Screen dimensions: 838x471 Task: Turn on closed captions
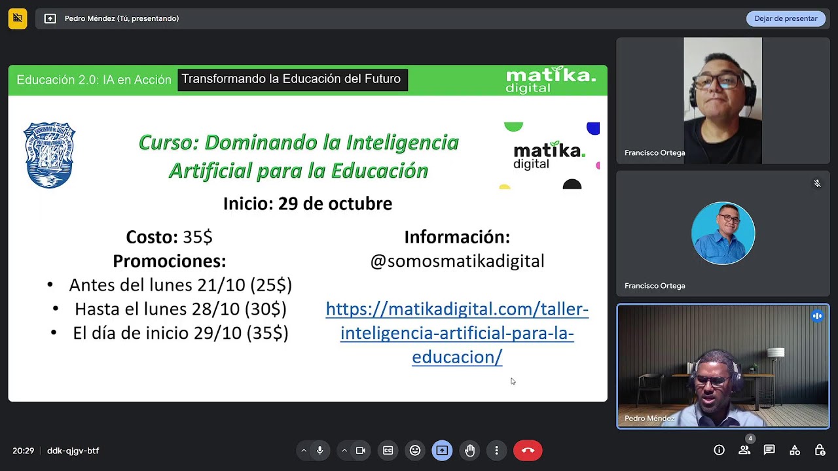(x=388, y=450)
